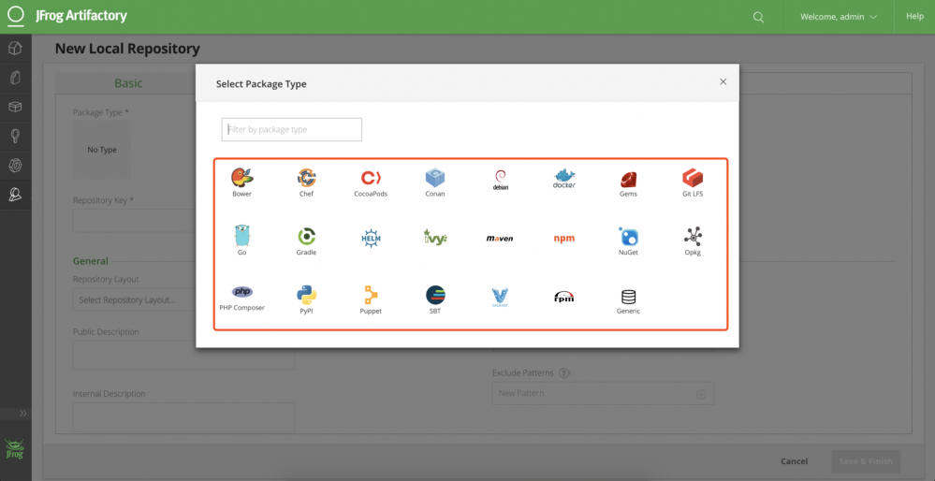Pick the Gems package type
Screen dimensions: 935x481
tap(629, 182)
